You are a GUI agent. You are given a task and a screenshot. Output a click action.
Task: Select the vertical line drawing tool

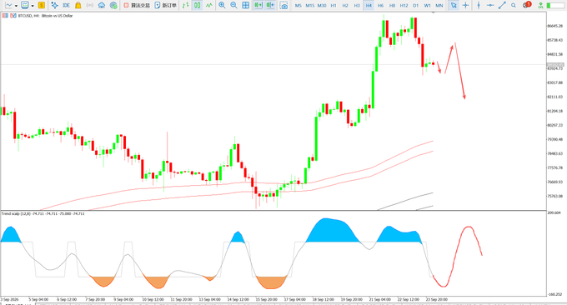pos(479,6)
